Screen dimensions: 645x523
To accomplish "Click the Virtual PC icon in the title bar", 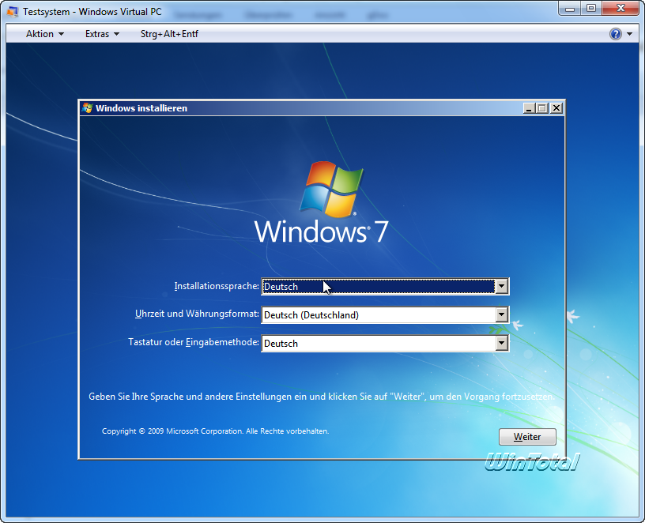I will tap(13, 12).
